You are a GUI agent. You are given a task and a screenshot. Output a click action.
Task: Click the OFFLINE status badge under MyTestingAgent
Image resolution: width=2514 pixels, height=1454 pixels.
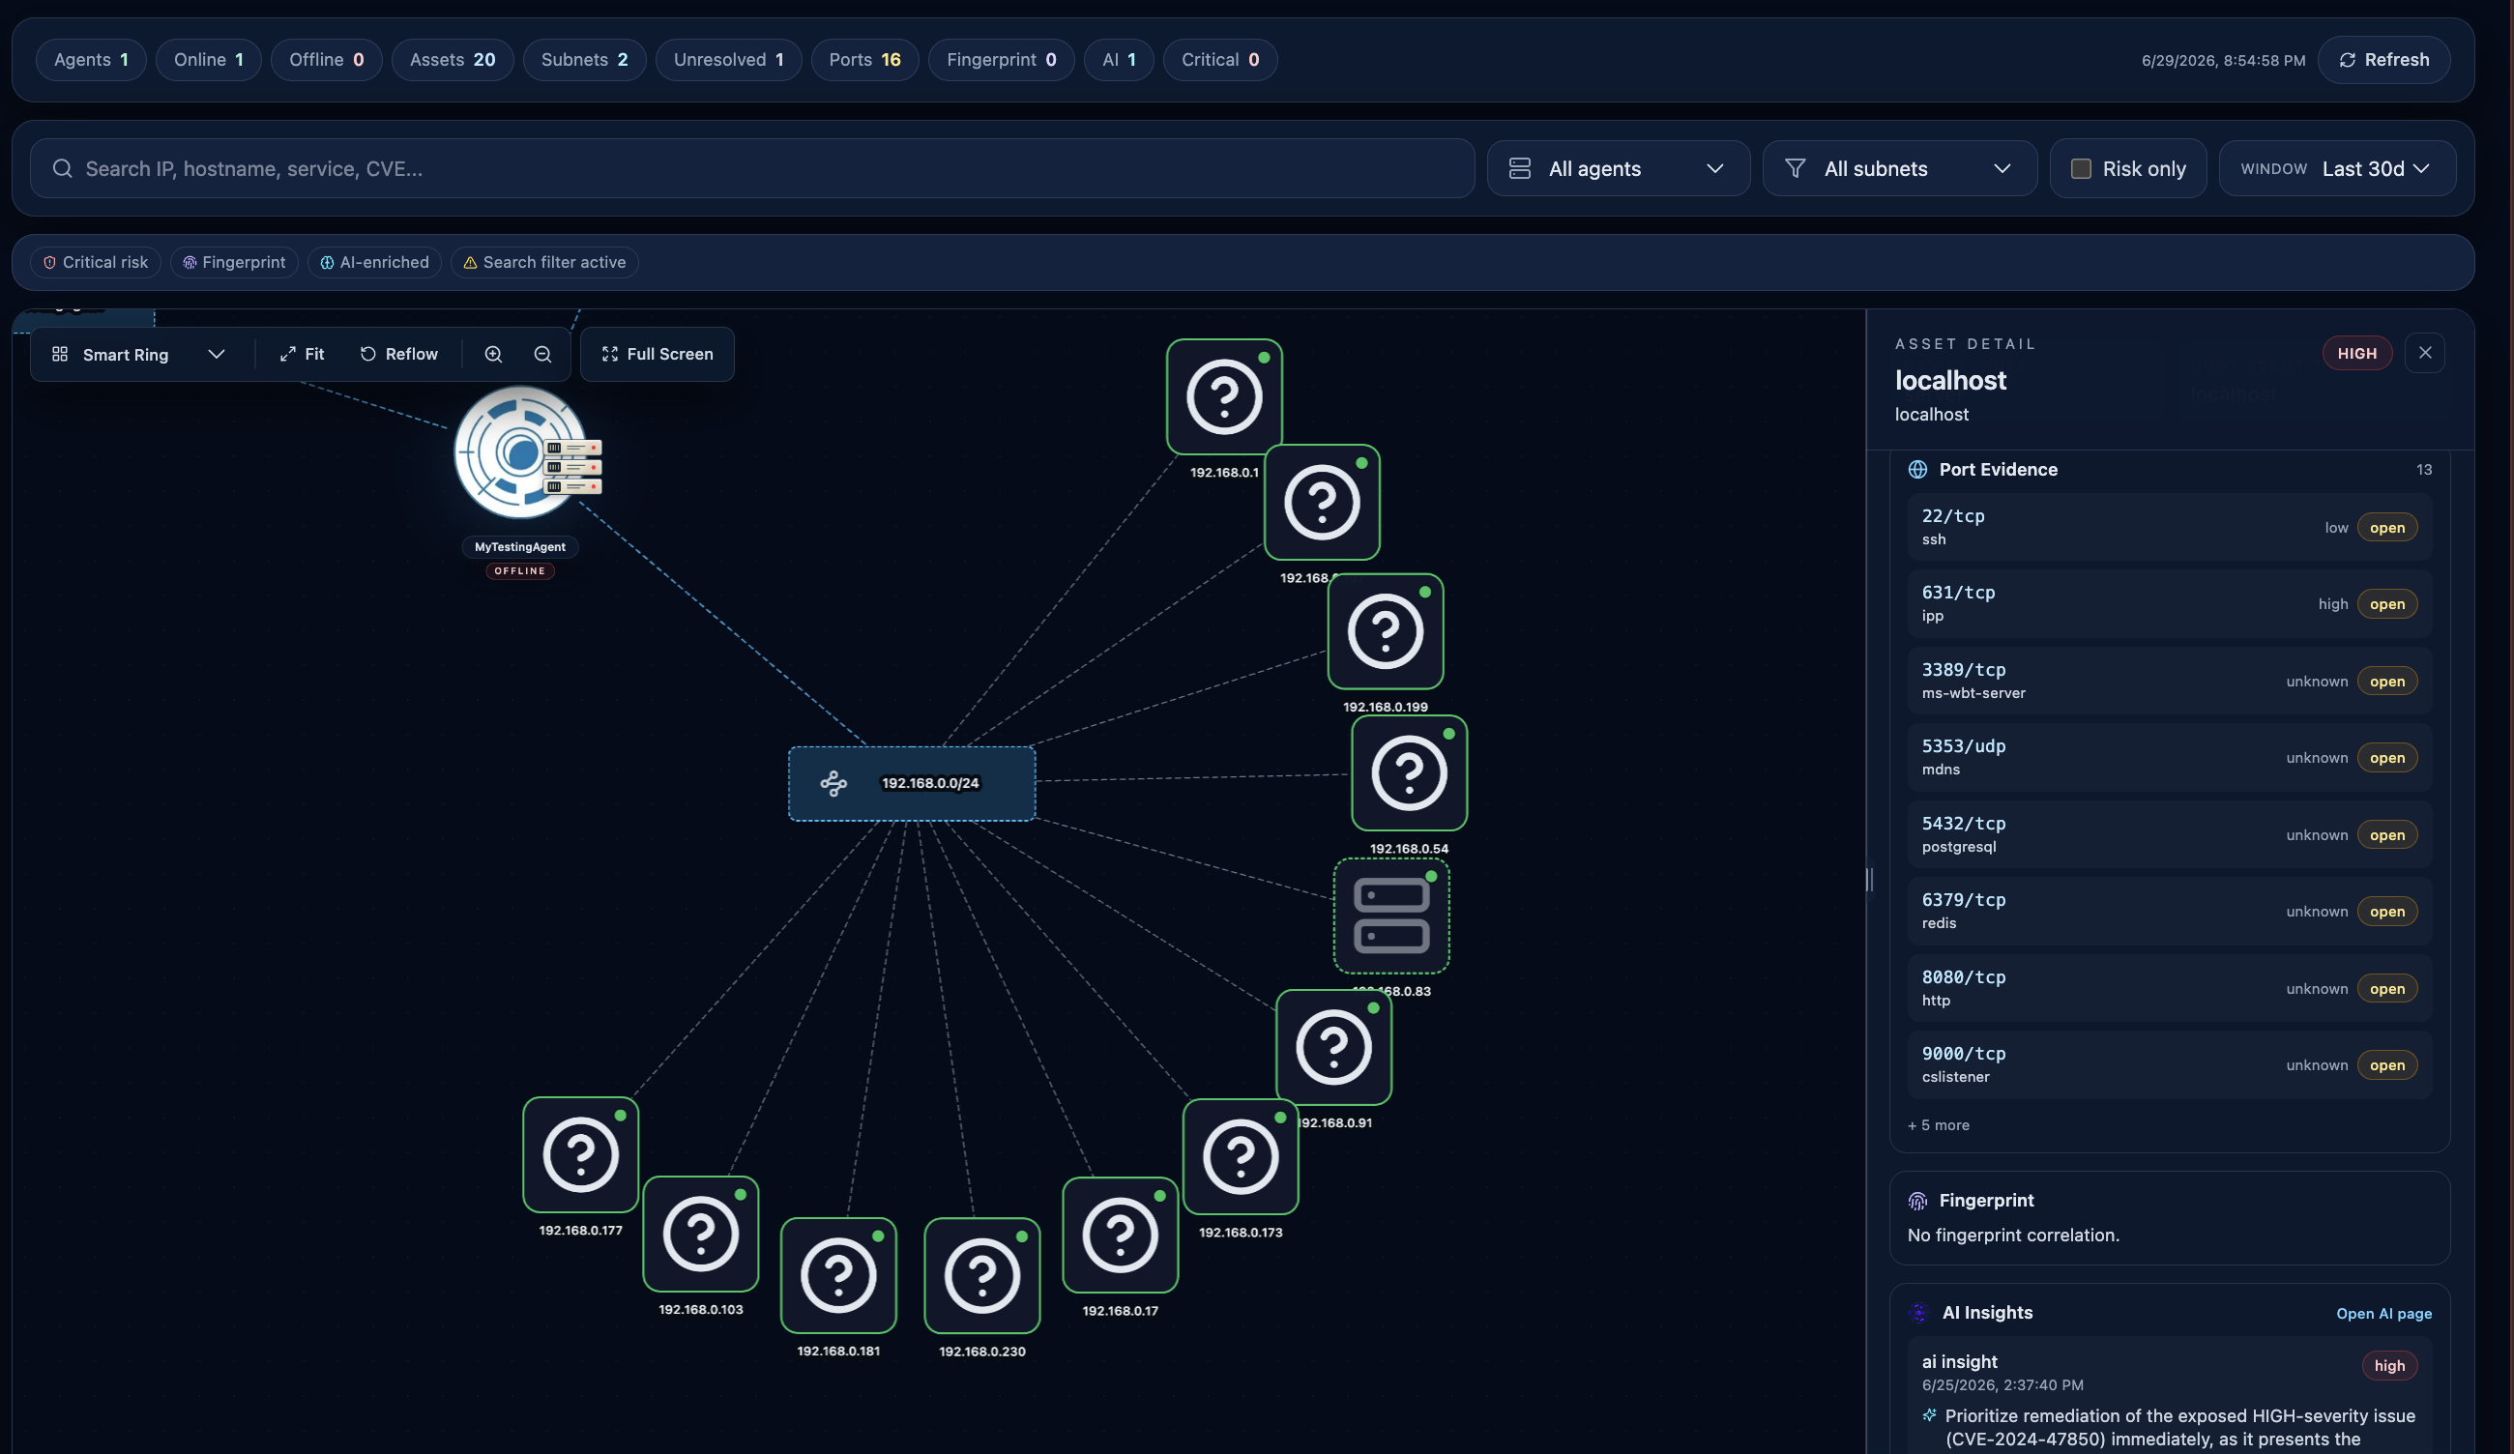(x=520, y=571)
